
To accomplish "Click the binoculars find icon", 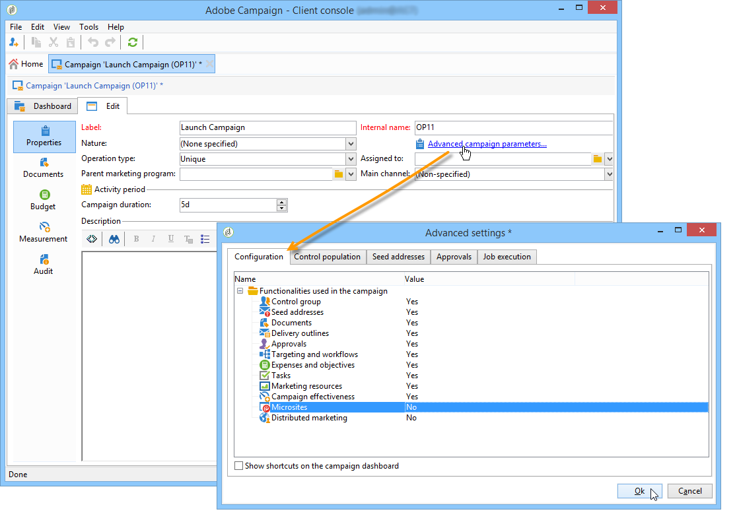I will click(x=114, y=239).
